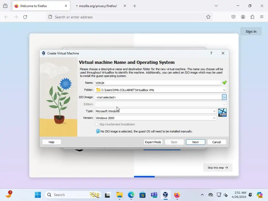Open Microsoft Store from the taskbar

[142, 195]
